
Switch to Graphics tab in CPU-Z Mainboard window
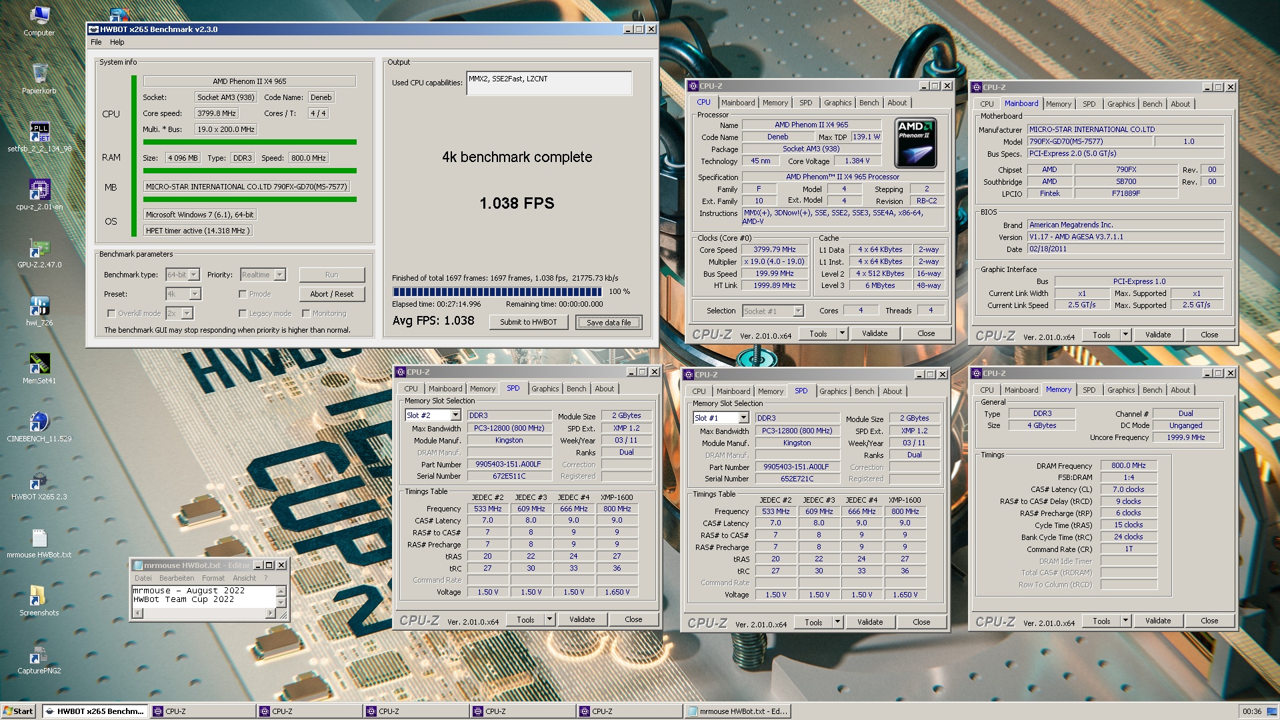tap(1121, 104)
